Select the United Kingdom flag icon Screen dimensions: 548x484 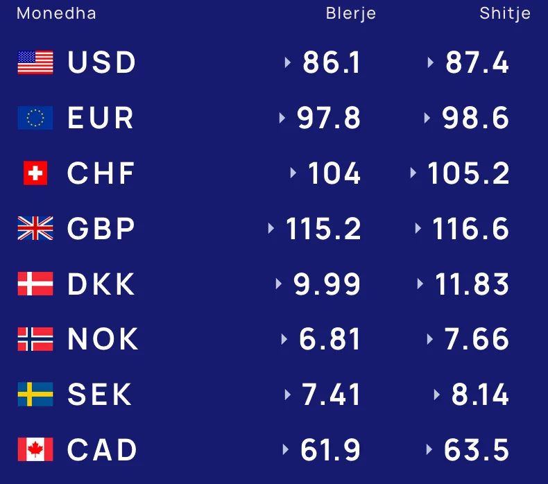point(35,228)
